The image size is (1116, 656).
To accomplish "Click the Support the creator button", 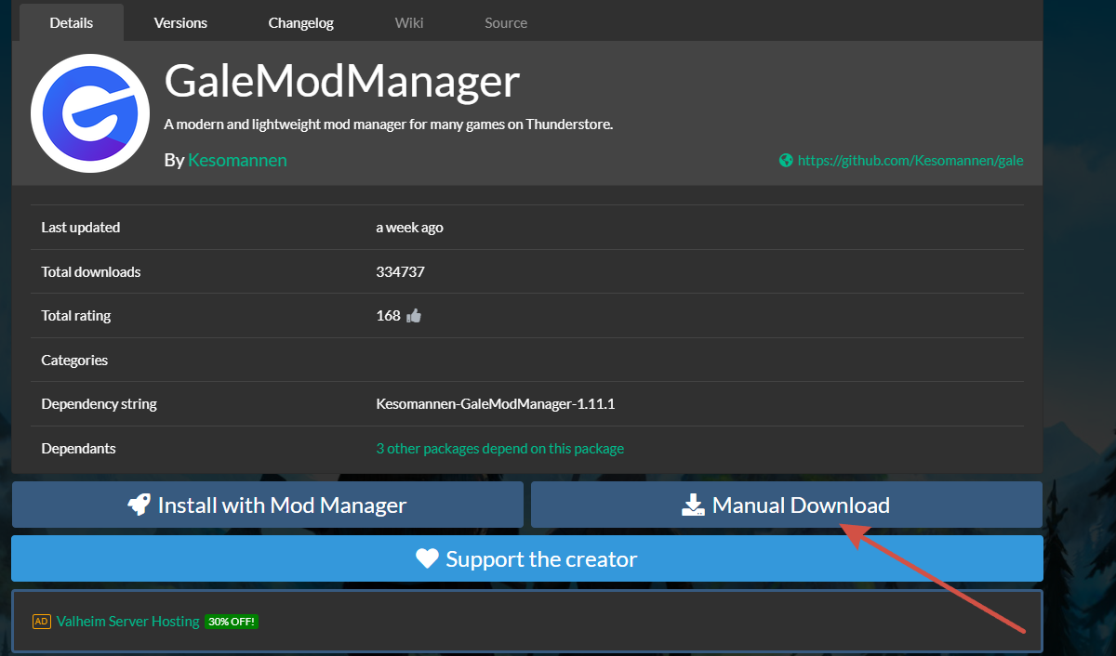I will 527,558.
